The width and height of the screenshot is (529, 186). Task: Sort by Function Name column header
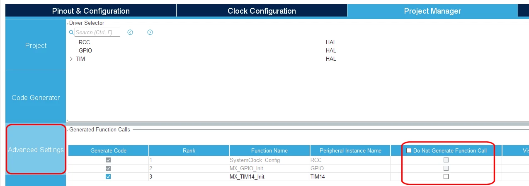click(269, 150)
